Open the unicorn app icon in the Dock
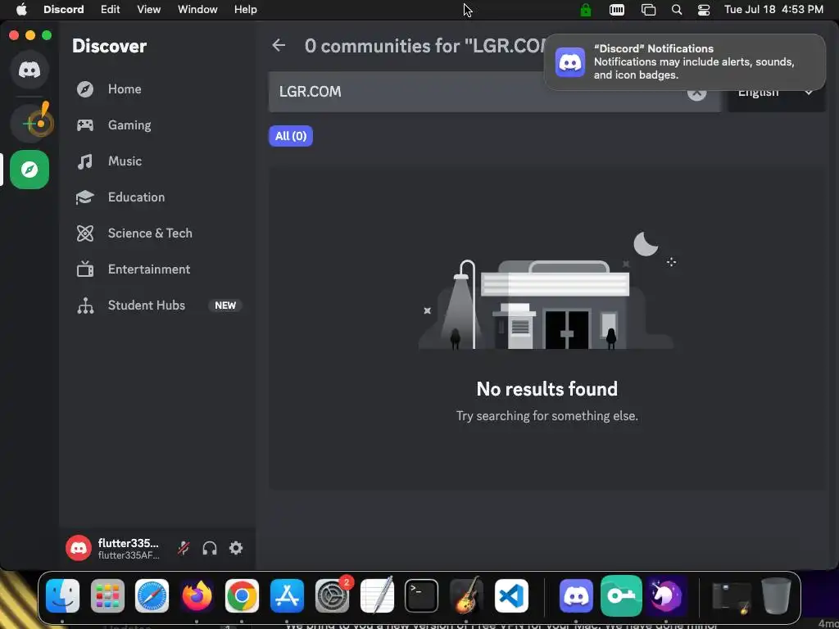Image resolution: width=839 pixels, height=629 pixels. coord(666,596)
